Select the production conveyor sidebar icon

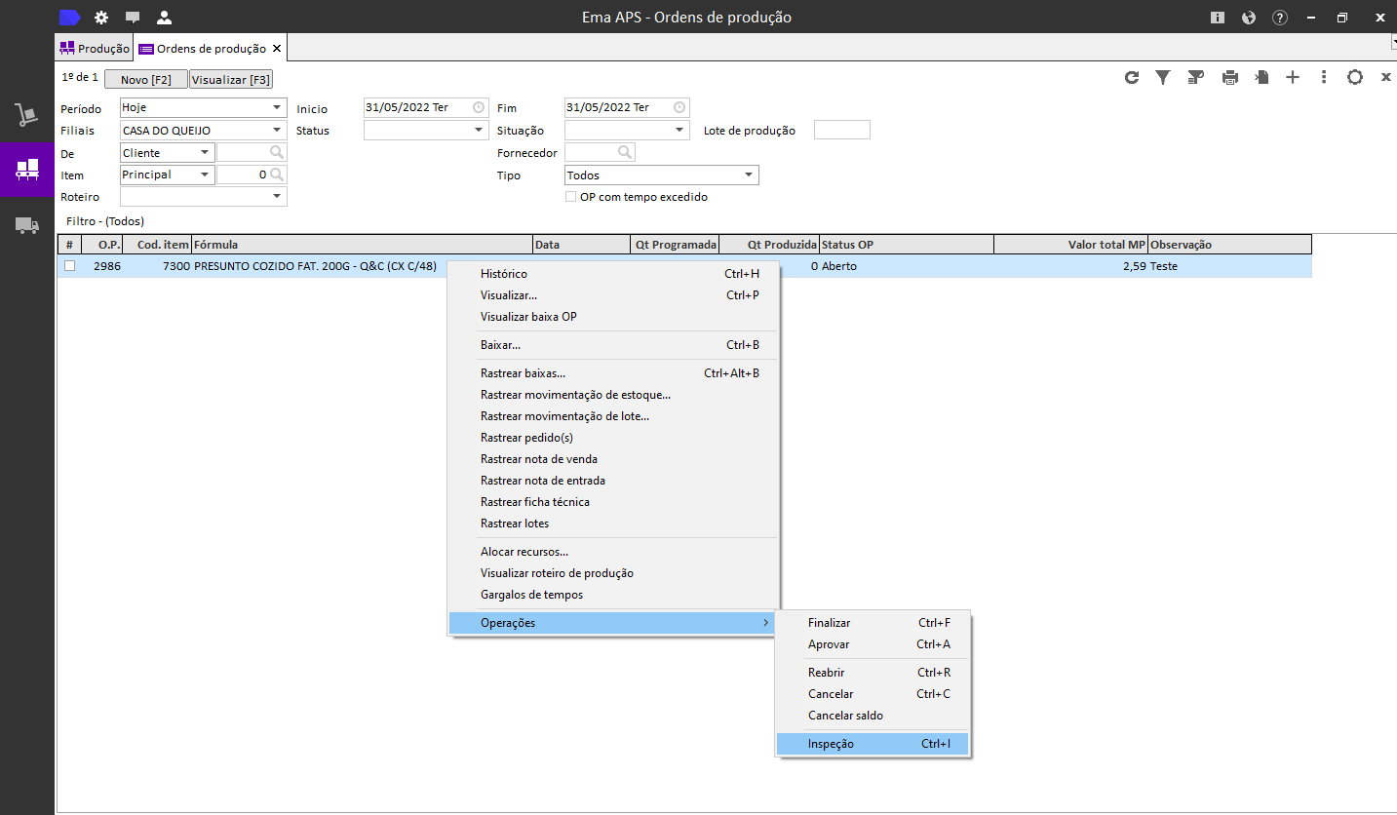coord(27,170)
